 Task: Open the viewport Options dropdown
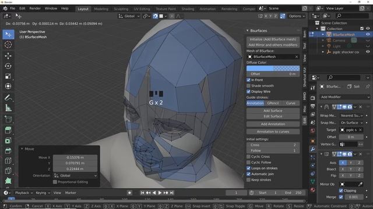297,16
